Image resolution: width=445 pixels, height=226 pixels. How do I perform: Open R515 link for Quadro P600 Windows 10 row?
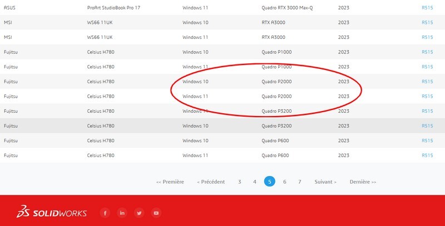pos(427,140)
